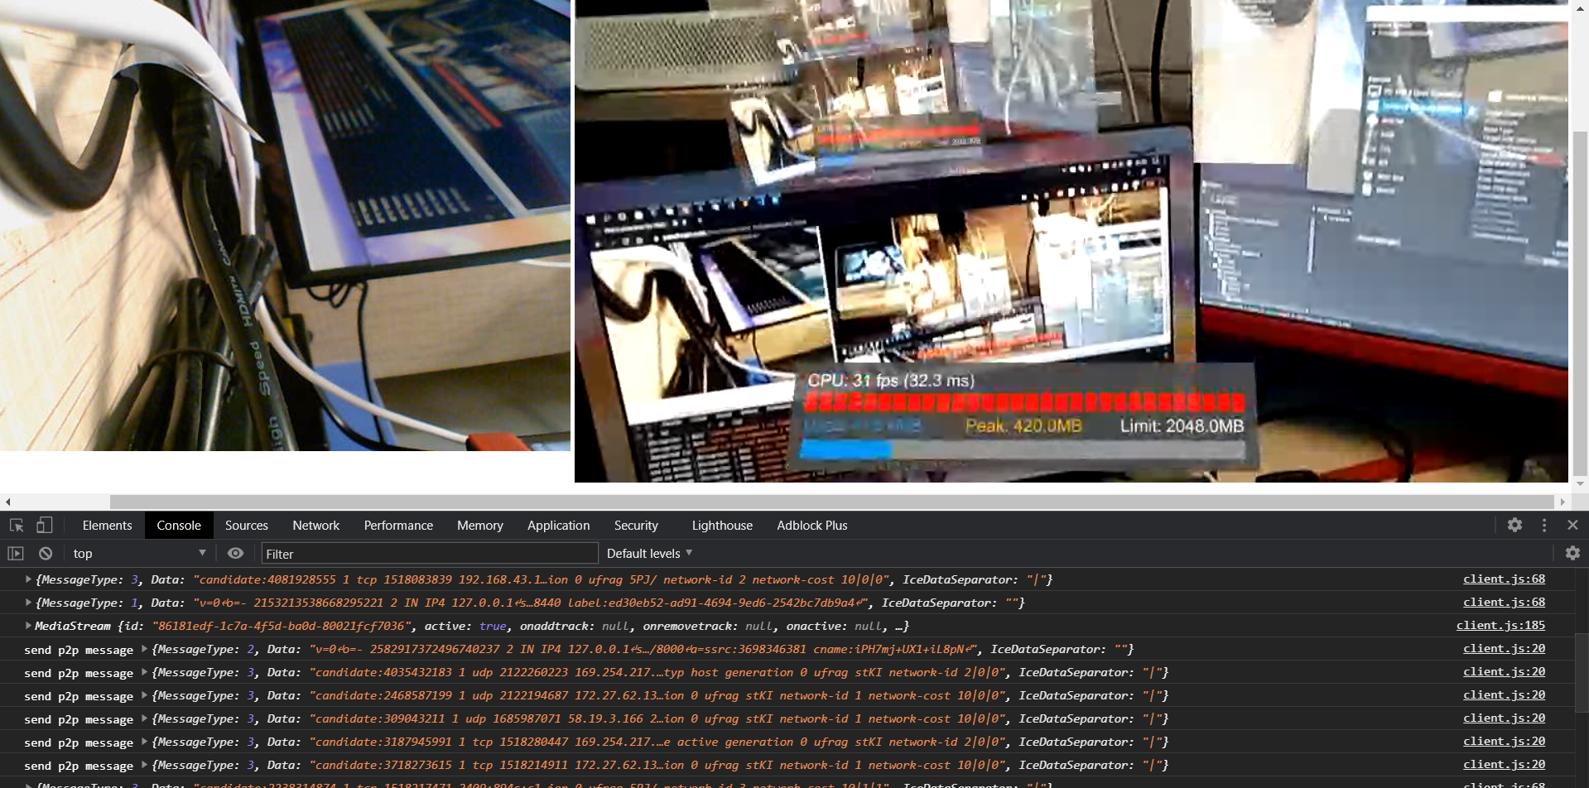The image size is (1589, 788).
Task: Open client.js:185 source link
Action: pyautogui.click(x=1500, y=625)
